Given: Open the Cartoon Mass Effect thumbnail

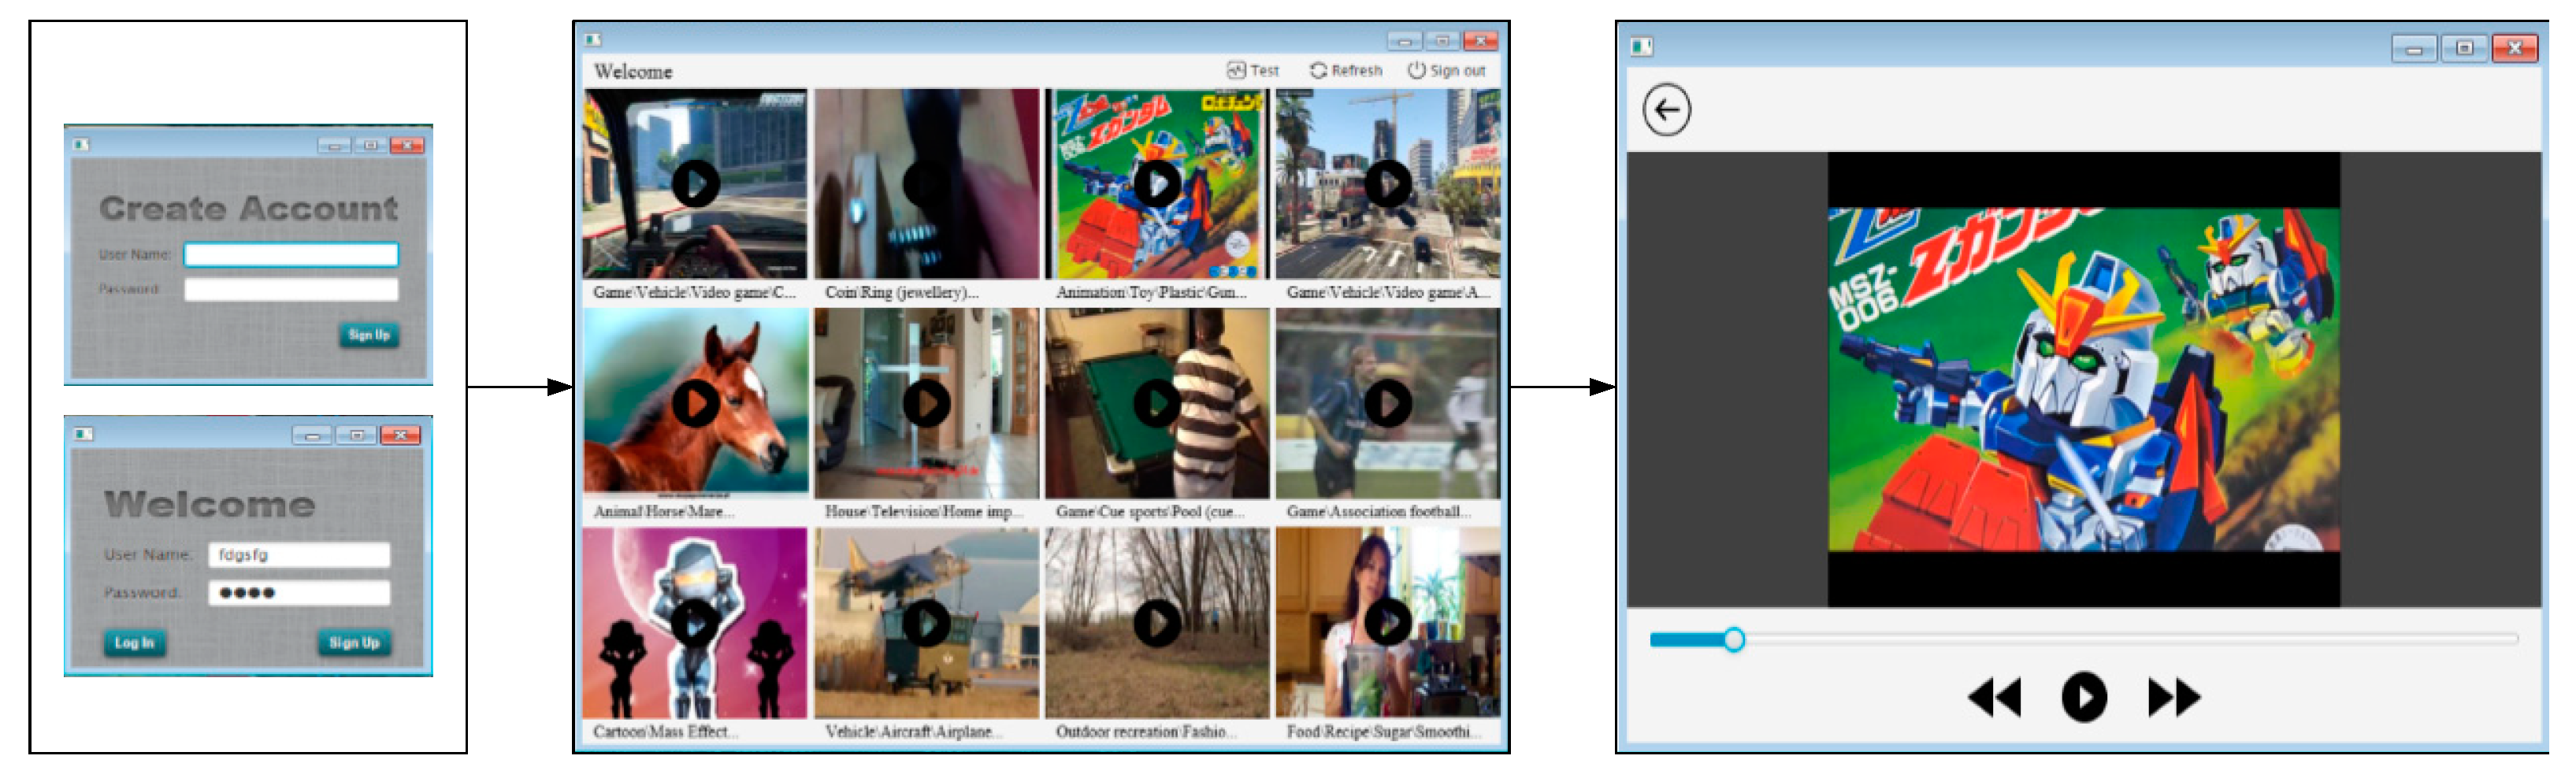Looking at the screenshot, I should [x=695, y=623].
